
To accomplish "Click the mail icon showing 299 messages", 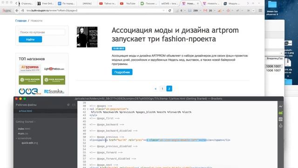I will [x=190, y=10].
